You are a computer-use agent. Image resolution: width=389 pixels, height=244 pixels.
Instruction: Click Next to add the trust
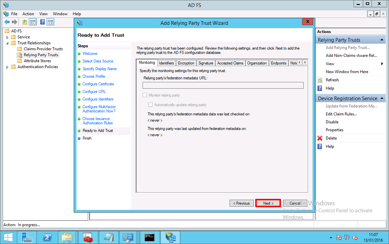click(x=268, y=203)
